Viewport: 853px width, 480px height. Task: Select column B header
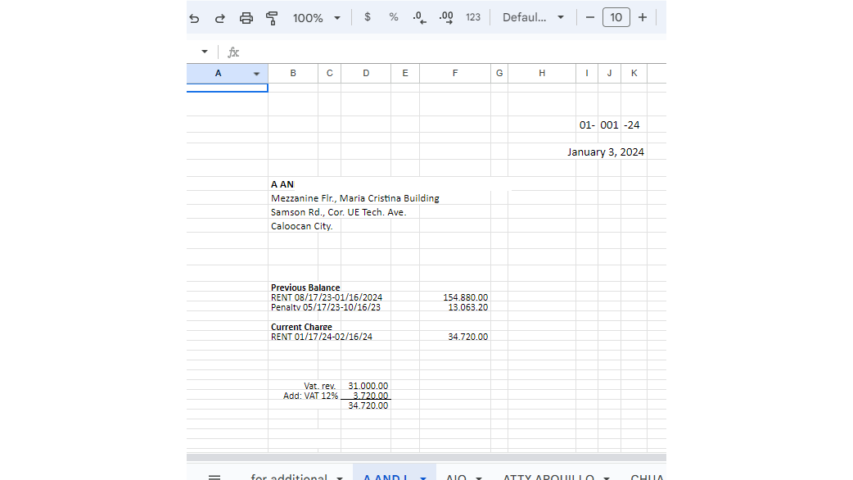[293, 74]
